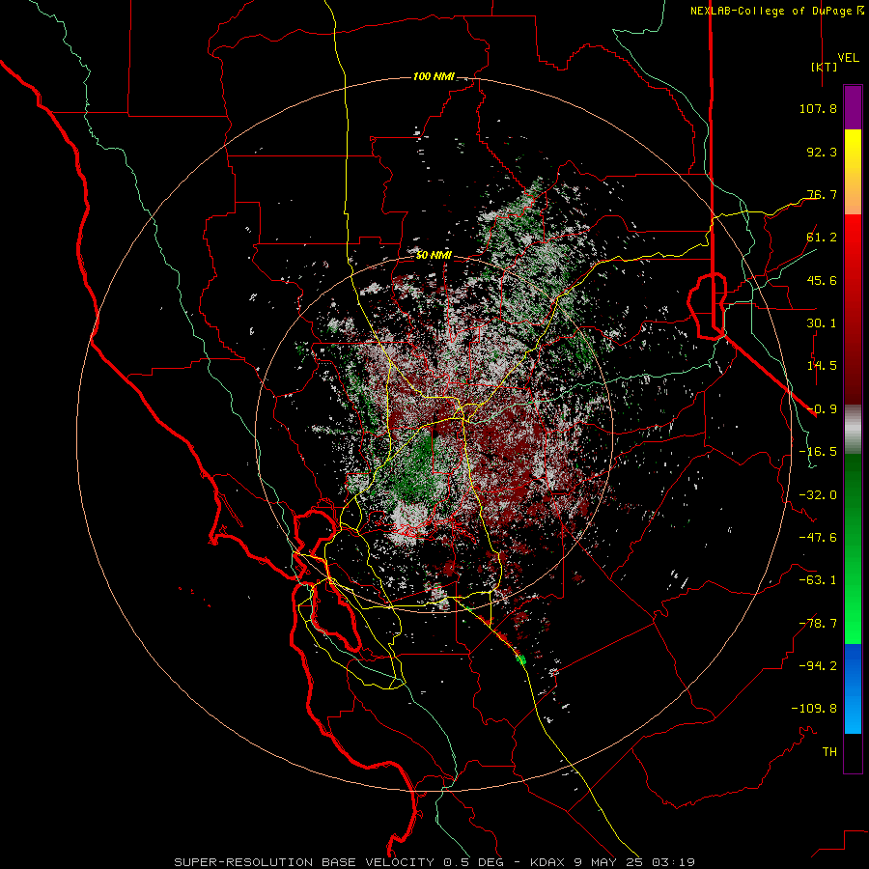Select the 92.3 velocity scale value
The height and width of the screenshot is (869, 869).
pos(822,152)
